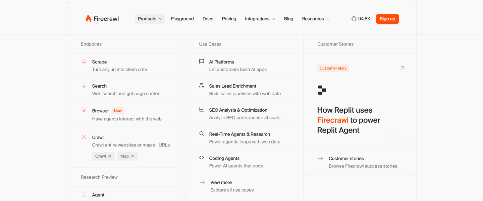Viewport: 483px width, 201px height.
Task: Select the Browser endpoint entry
Action: pyautogui.click(x=123, y=114)
